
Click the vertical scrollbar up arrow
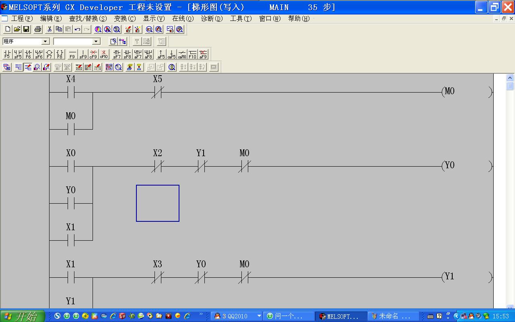[510, 78]
